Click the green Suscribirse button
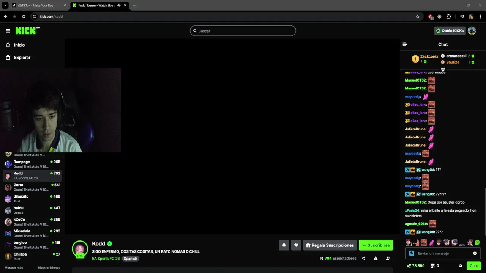This screenshot has height=273, width=486. (x=376, y=245)
